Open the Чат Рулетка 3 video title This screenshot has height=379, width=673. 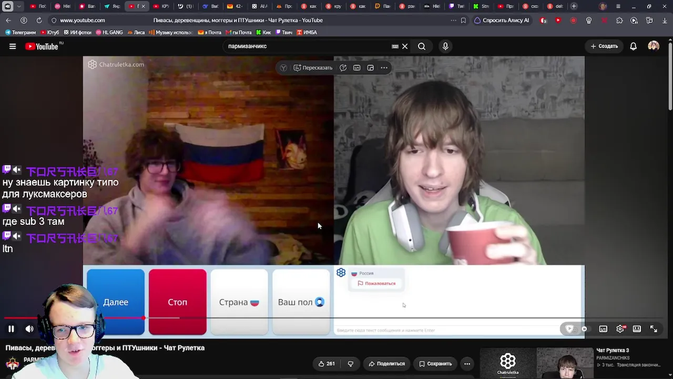613,351
